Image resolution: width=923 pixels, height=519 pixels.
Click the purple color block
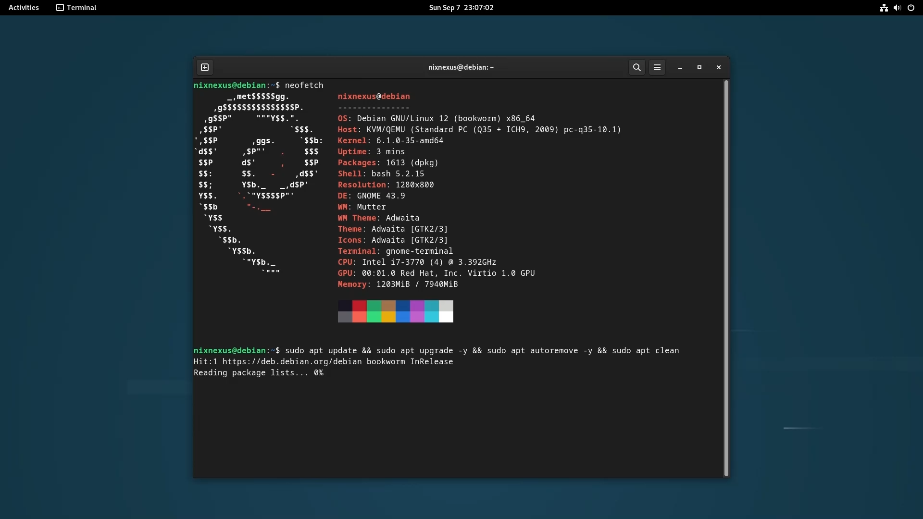click(x=417, y=306)
